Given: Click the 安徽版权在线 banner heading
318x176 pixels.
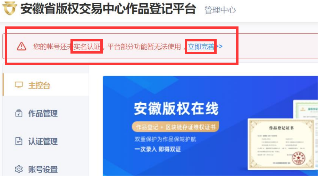Looking at the screenshot, I should coord(176,109).
